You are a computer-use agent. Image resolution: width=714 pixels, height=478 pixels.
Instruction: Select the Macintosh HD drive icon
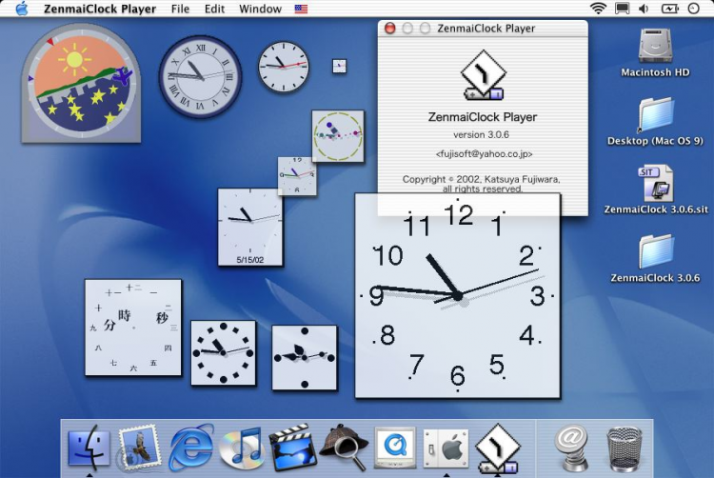click(x=655, y=52)
